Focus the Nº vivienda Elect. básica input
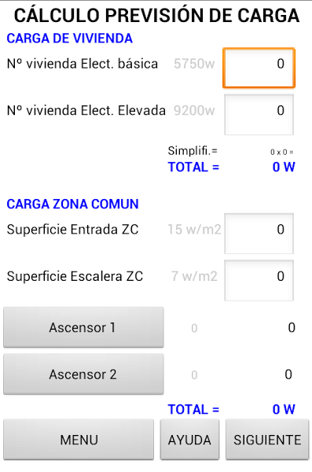The image size is (312, 472). pos(259,68)
